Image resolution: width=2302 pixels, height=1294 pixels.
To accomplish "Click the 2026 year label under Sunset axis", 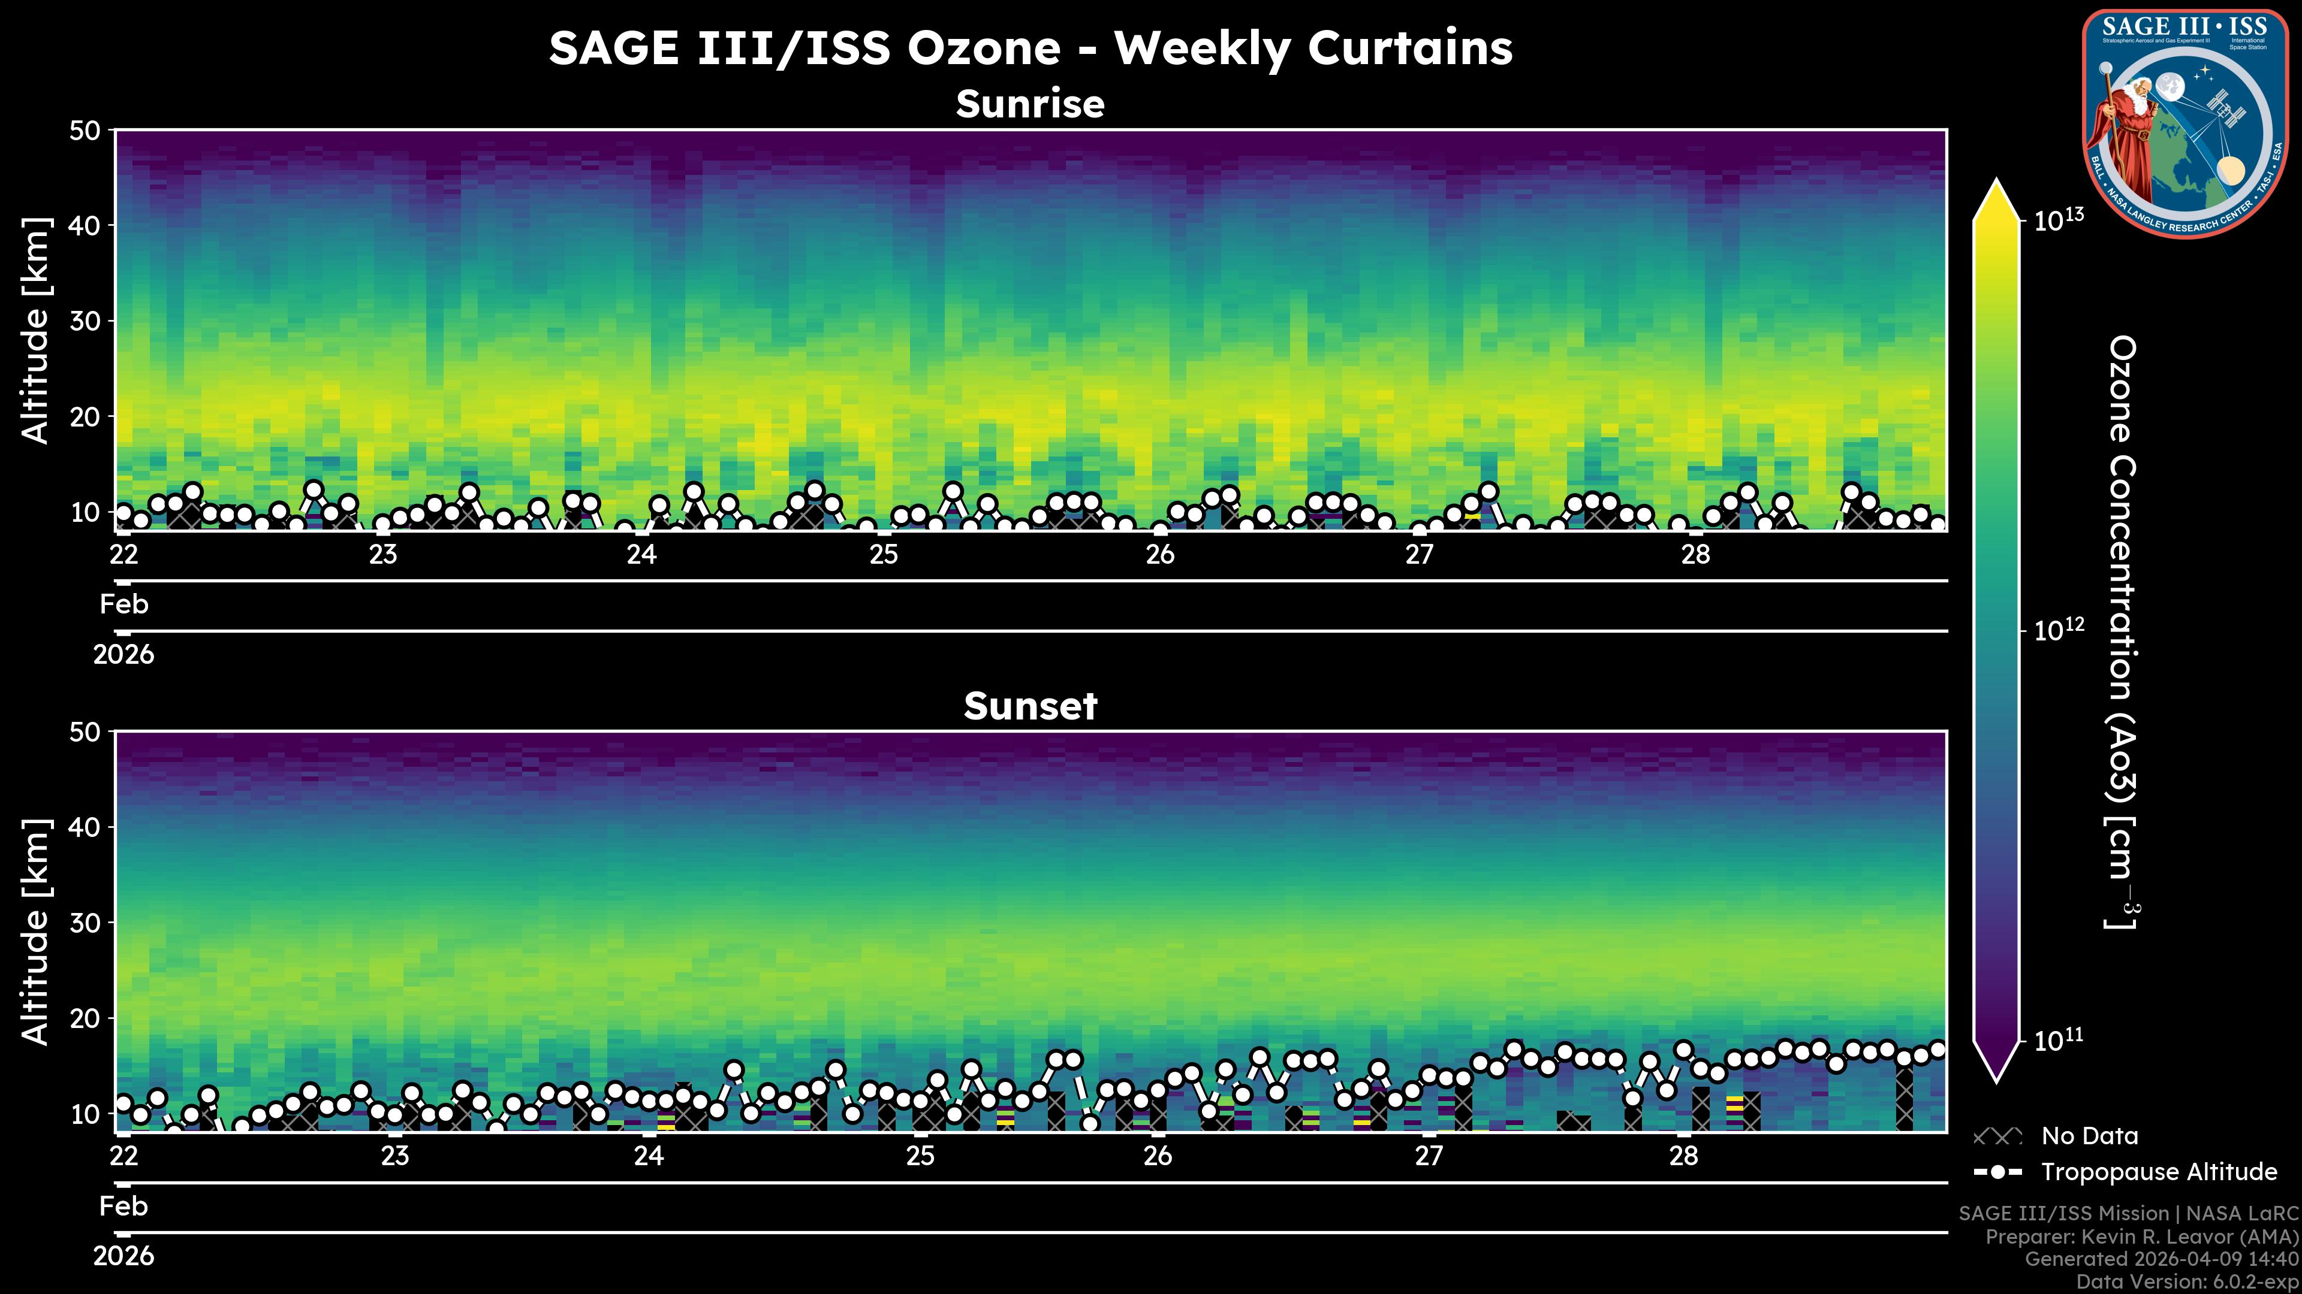I will (x=123, y=1256).
